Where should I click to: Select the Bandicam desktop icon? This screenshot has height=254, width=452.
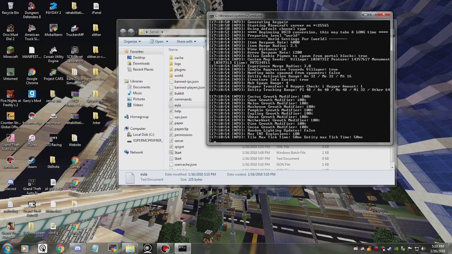point(10,162)
